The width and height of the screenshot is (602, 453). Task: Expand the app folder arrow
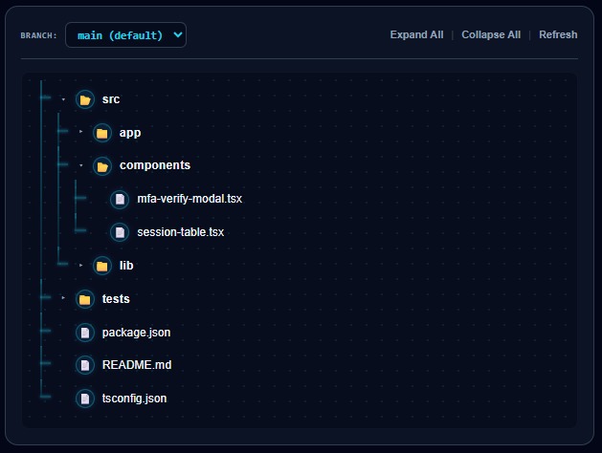pos(80,132)
